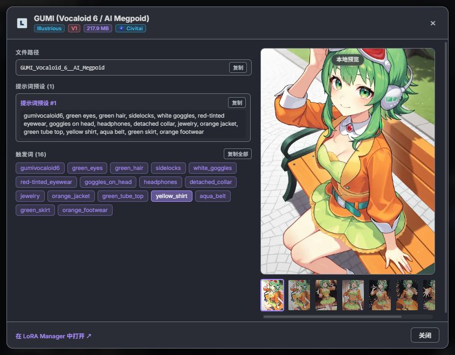Click the thumbnail strip horizontal scrollbar
The image size is (455, 355).
(333, 317)
